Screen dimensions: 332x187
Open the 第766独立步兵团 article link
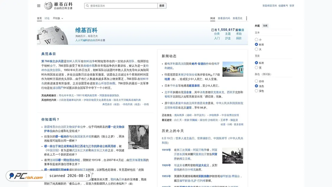coord(53,61)
